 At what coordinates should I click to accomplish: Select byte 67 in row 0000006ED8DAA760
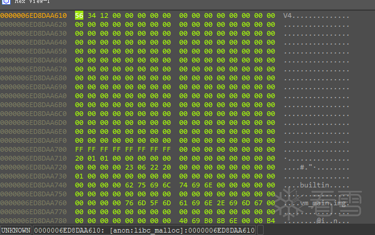[x=258, y=203]
